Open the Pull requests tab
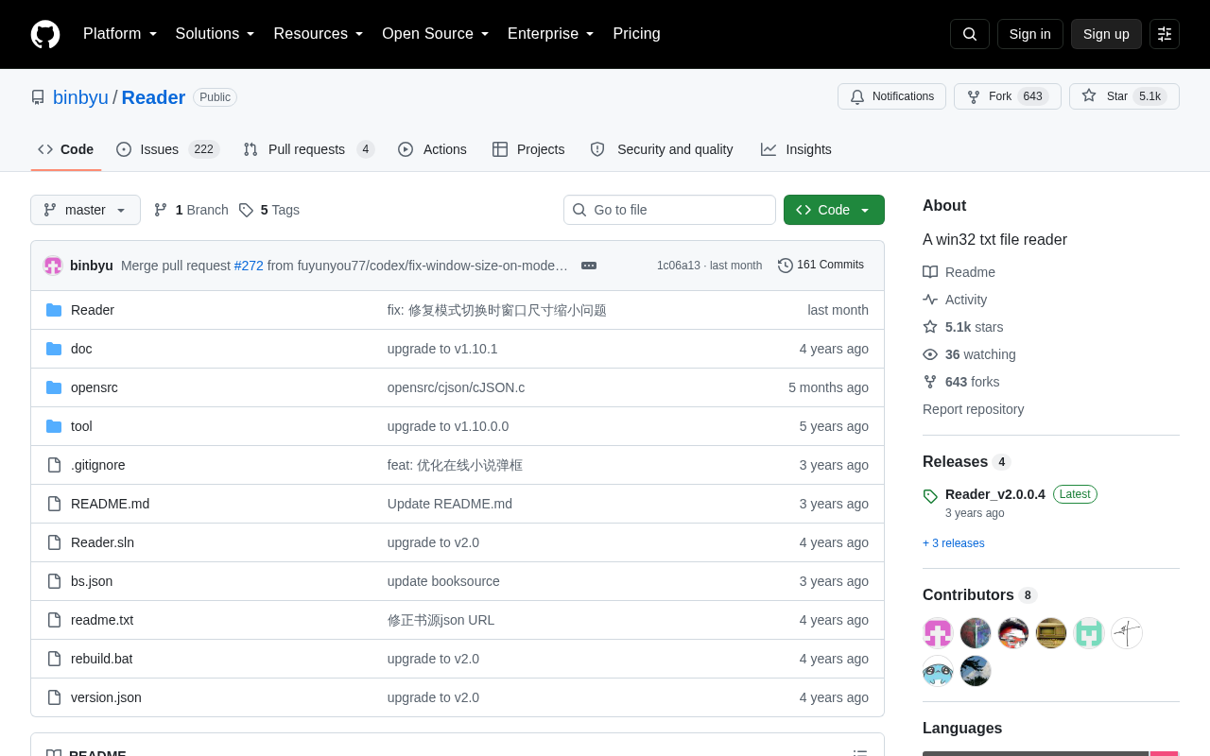Screen dimensions: 1210x756 coord(309,149)
